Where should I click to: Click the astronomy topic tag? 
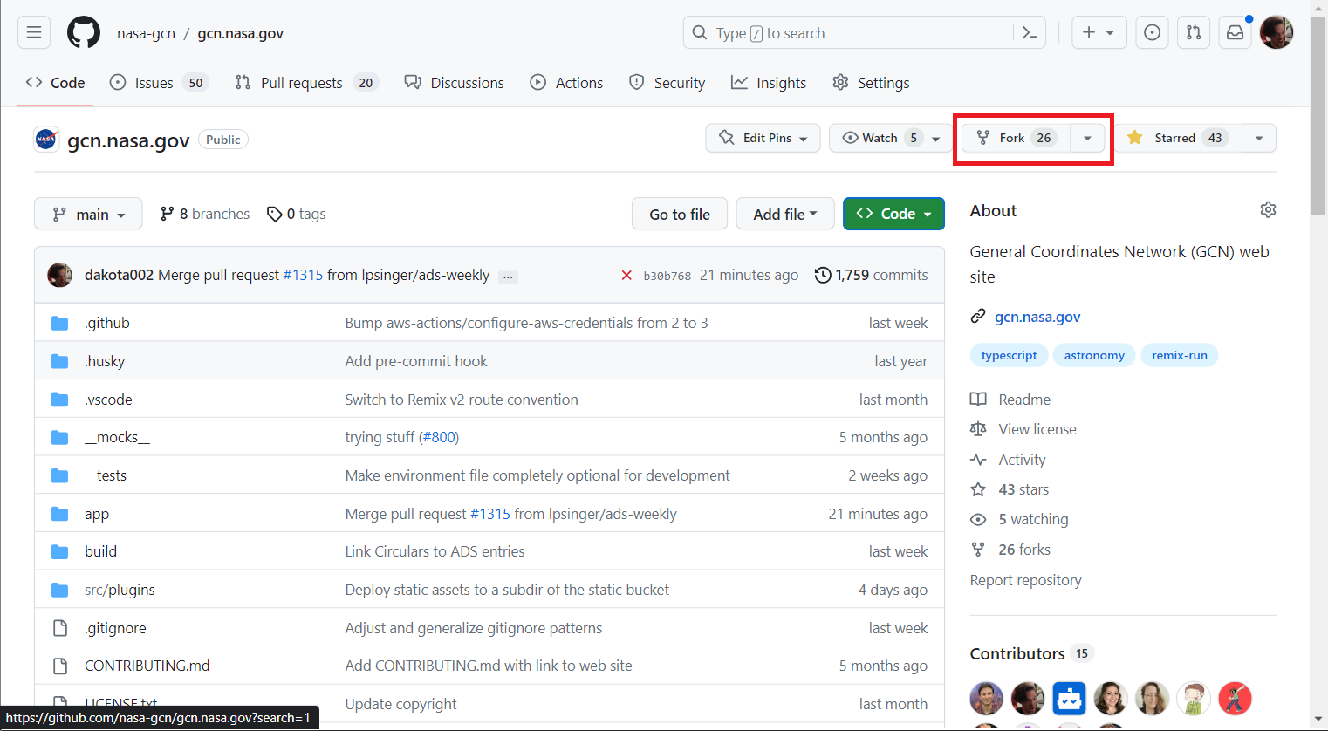(x=1094, y=355)
